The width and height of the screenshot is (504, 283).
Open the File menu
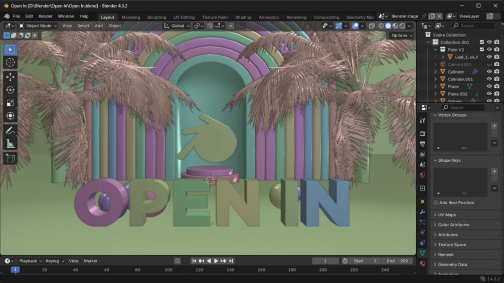click(x=17, y=17)
